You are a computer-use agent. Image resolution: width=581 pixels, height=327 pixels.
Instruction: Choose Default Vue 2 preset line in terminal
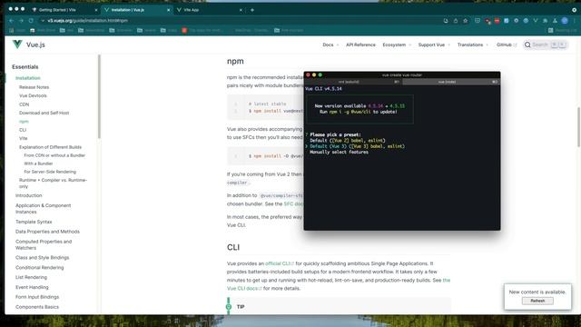tap(348, 141)
